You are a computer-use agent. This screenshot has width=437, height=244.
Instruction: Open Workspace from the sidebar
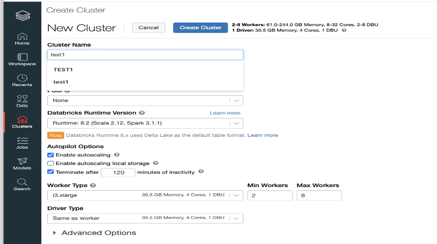(x=22, y=59)
